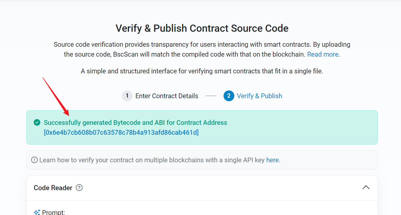Image resolution: width=401 pixels, height=215 pixels.
Task: Click the "A simple and structured interface" sentence
Action: point(202,71)
